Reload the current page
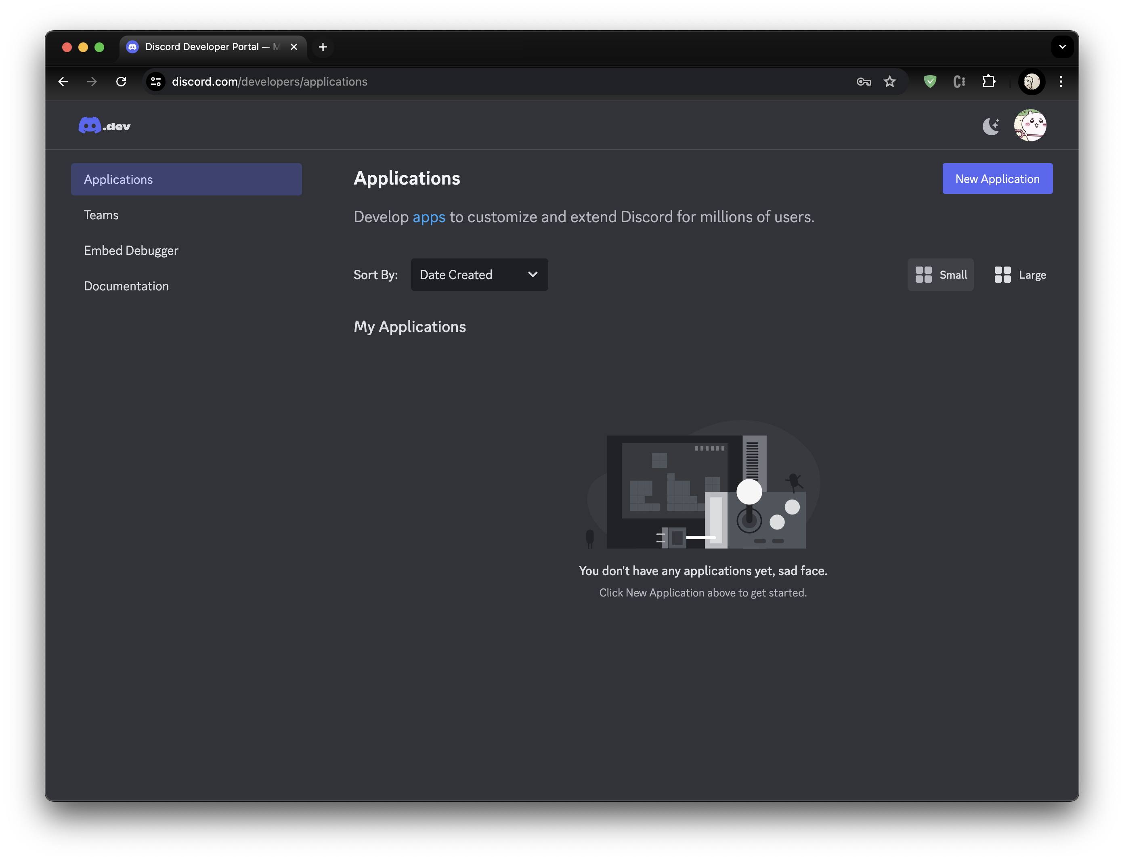 [x=121, y=82]
